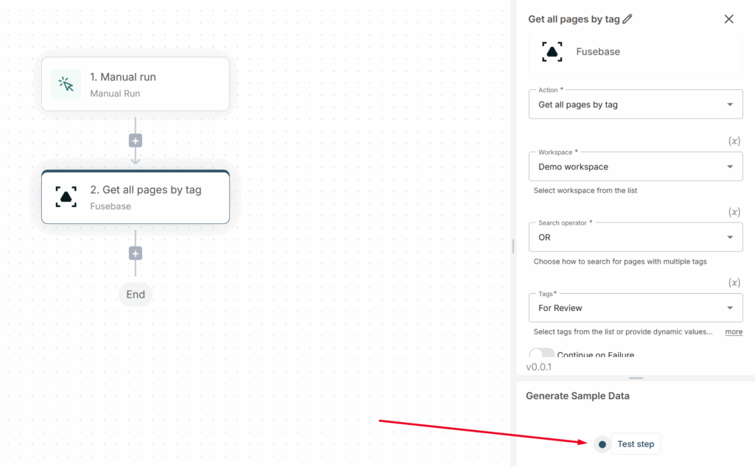Viewport: 755px width, 467px height.
Task: Expand the Tags dropdown
Action: pos(635,308)
